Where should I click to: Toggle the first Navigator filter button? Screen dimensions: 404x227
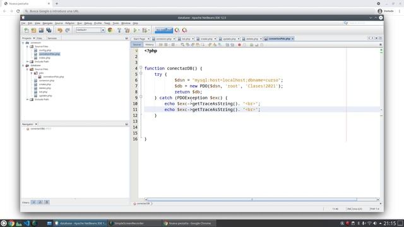tap(33, 202)
